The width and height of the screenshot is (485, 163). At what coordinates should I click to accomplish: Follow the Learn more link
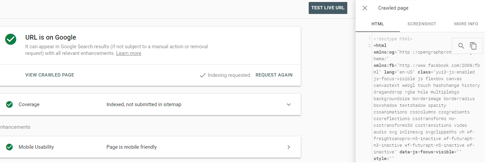tap(129, 54)
